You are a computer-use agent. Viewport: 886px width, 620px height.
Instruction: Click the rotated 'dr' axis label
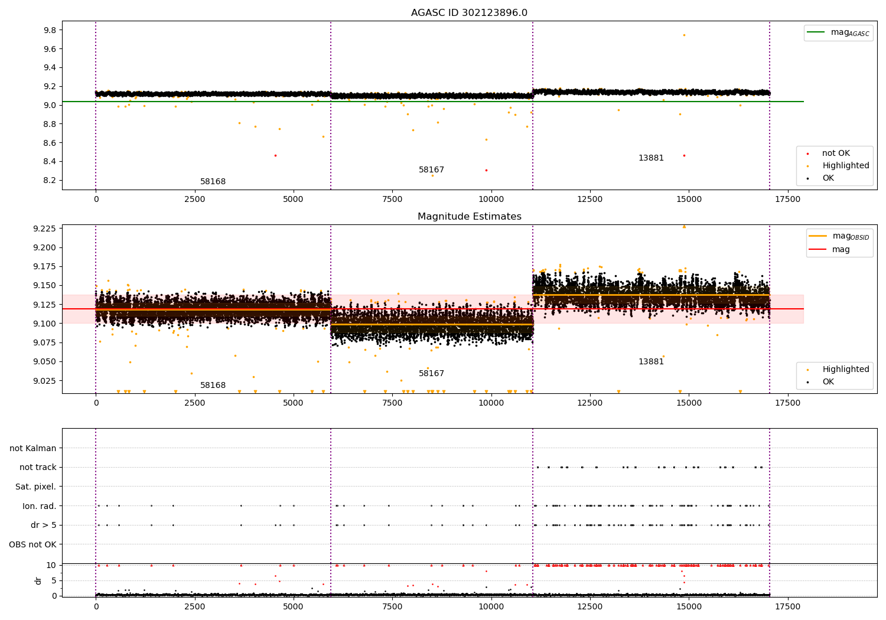[38, 580]
